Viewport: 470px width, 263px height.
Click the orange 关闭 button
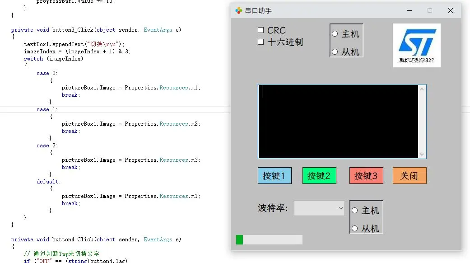click(x=410, y=176)
